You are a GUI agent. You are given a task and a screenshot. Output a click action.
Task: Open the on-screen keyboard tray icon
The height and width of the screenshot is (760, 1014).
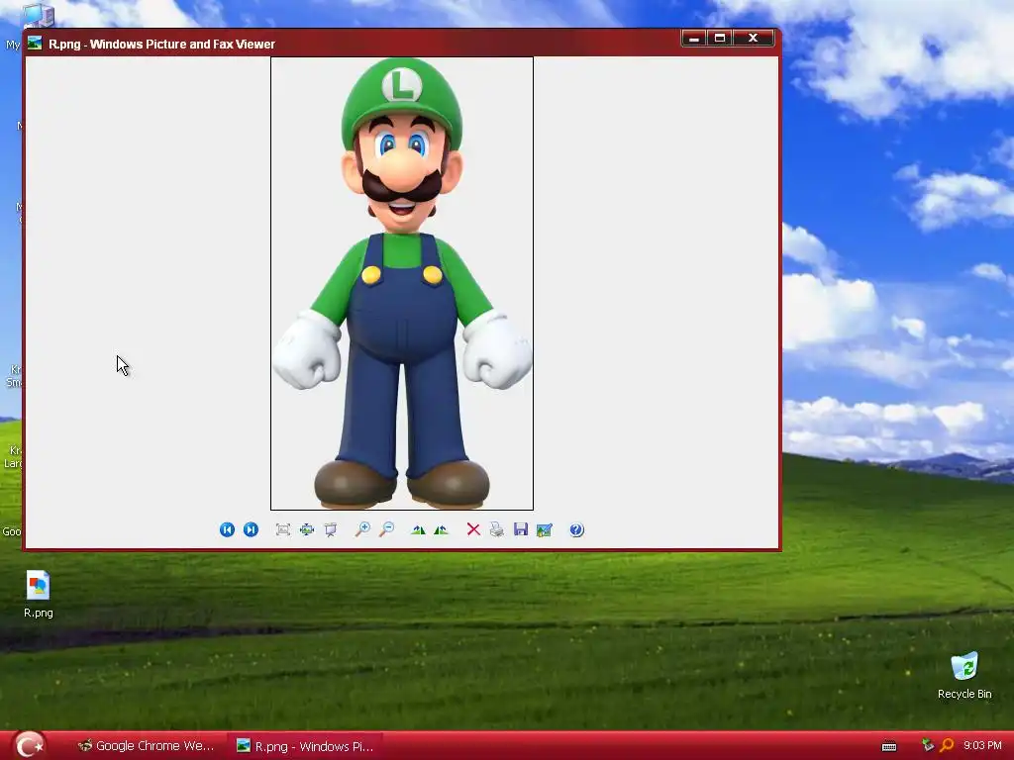click(x=889, y=746)
